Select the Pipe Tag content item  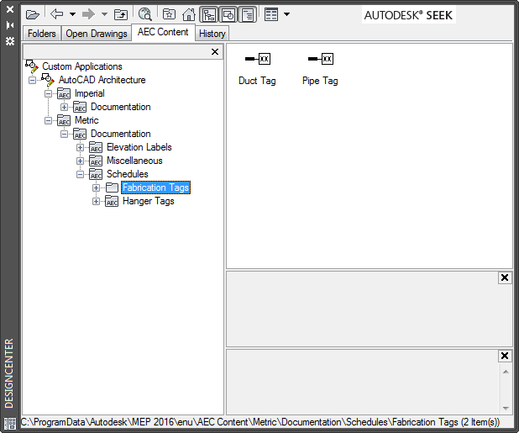pyautogui.click(x=320, y=69)
